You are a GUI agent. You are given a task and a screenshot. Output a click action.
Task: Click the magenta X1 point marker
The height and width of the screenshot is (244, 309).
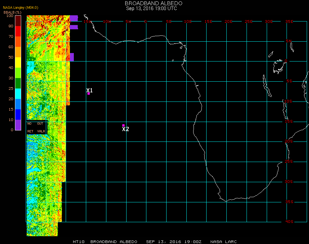click(x=88, y=93)
